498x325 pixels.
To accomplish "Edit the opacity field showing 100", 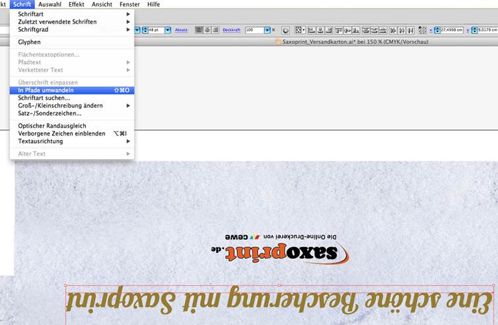I will coord(254,30).
